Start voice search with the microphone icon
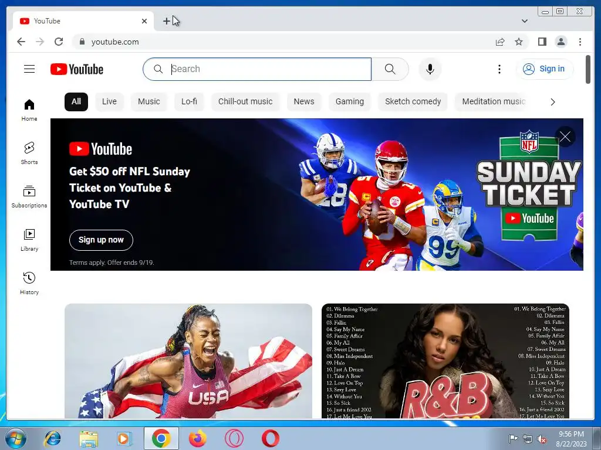The width and height of the screenshot is (601, 450). [x=430, y=69]
